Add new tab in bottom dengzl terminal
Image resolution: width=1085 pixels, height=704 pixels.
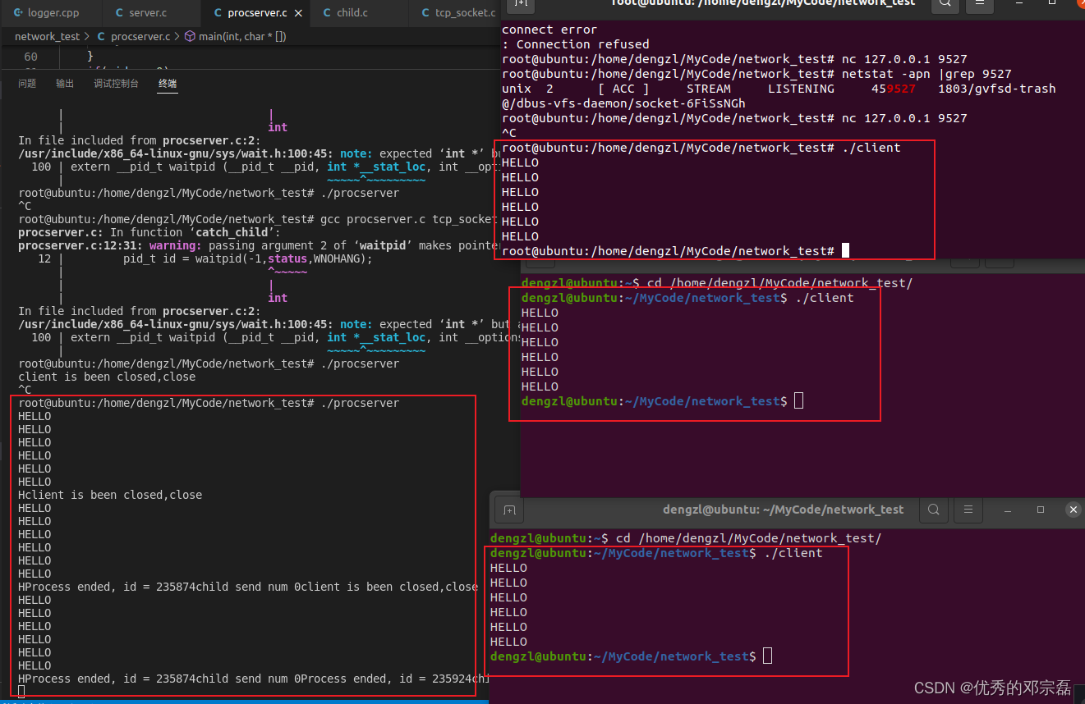tap(508, 510)
